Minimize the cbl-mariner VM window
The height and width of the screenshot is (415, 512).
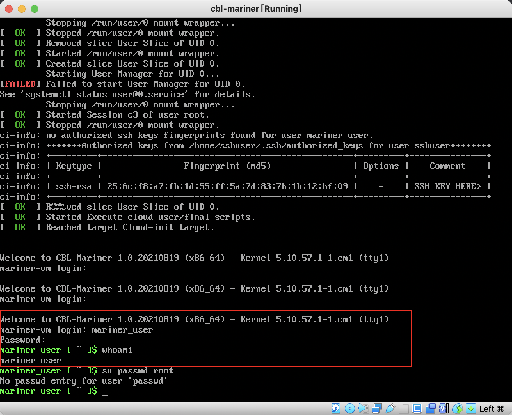click(x=22, y=9)
